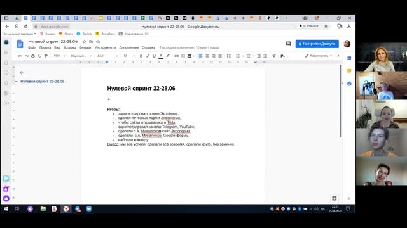
Task: Open line spacing options
Action: [229, 56]
